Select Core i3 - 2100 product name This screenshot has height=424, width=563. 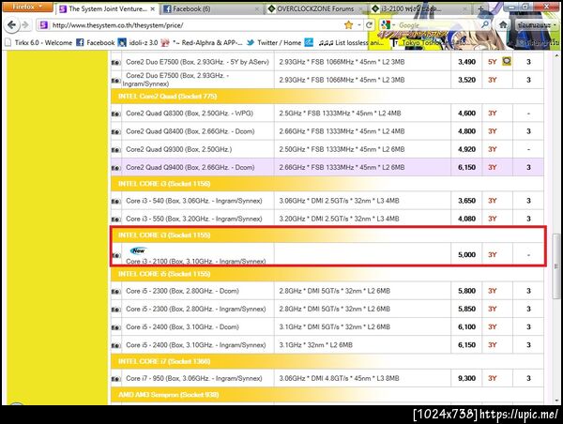pyautogui.click(x=196, y=261)
